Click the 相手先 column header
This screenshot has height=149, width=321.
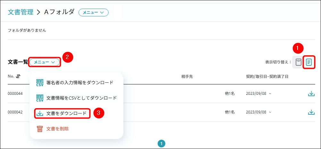click(187, 76)
